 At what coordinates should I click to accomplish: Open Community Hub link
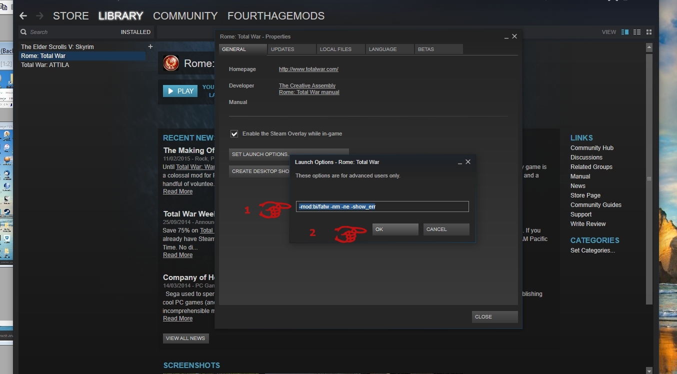coord(592,148)
